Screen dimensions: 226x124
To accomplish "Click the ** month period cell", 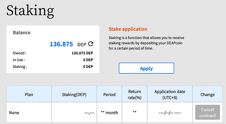I will tap(109, 112).
